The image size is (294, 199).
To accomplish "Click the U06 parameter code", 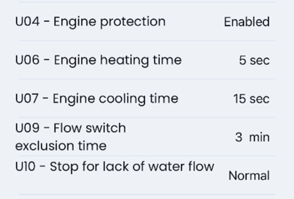I will 27,60.
